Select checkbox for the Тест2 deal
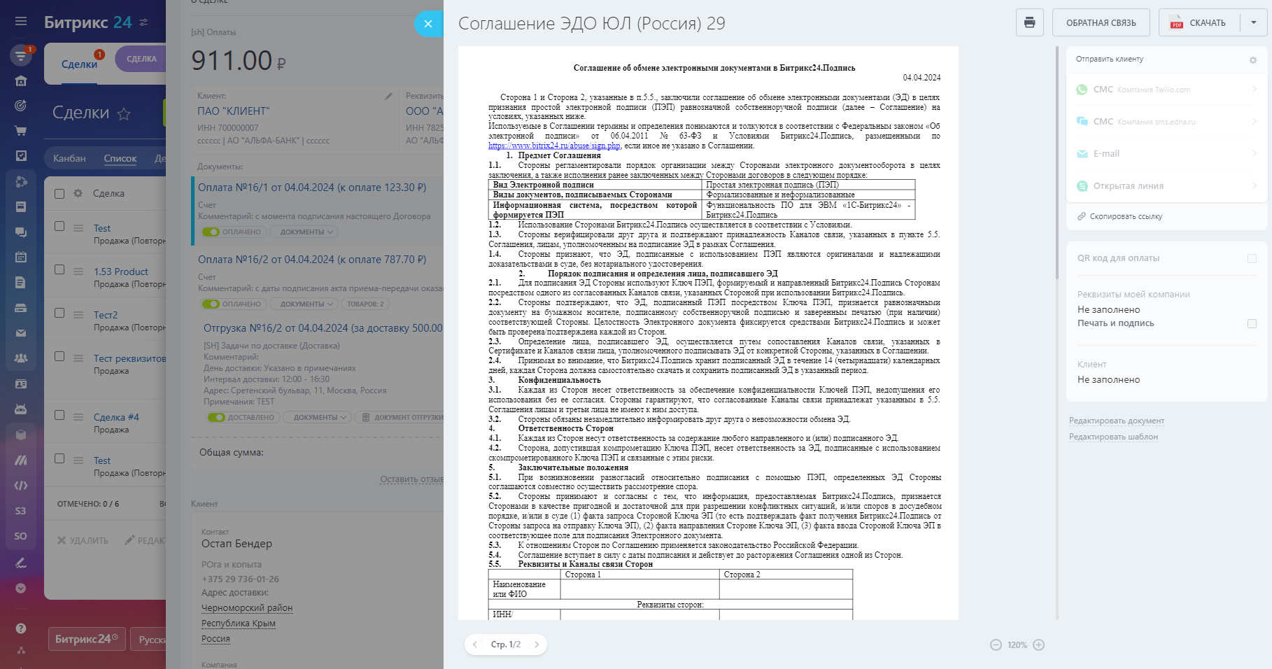Screen dimensions: 1272x669 pos(59,313)
